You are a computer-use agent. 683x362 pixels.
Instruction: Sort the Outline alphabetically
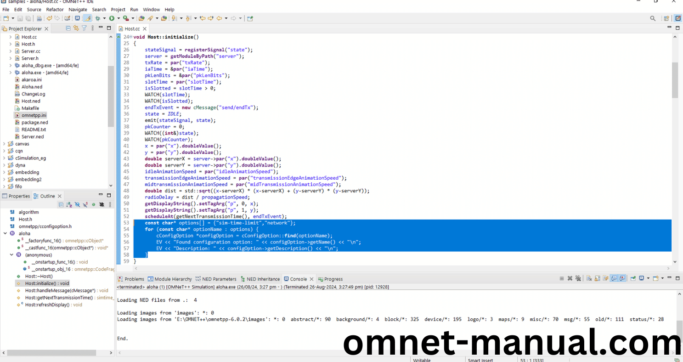69,204
